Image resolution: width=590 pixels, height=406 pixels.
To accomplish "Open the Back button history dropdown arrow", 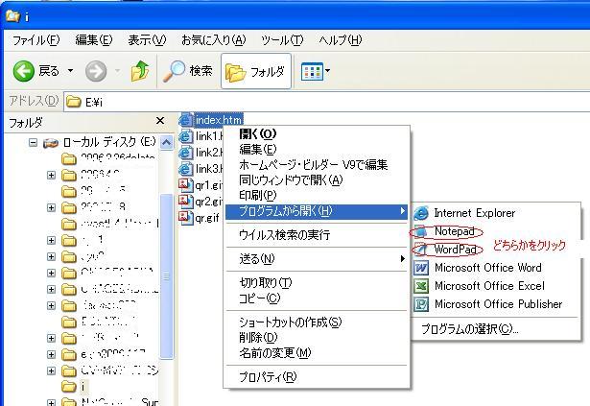I will (70, 70).
